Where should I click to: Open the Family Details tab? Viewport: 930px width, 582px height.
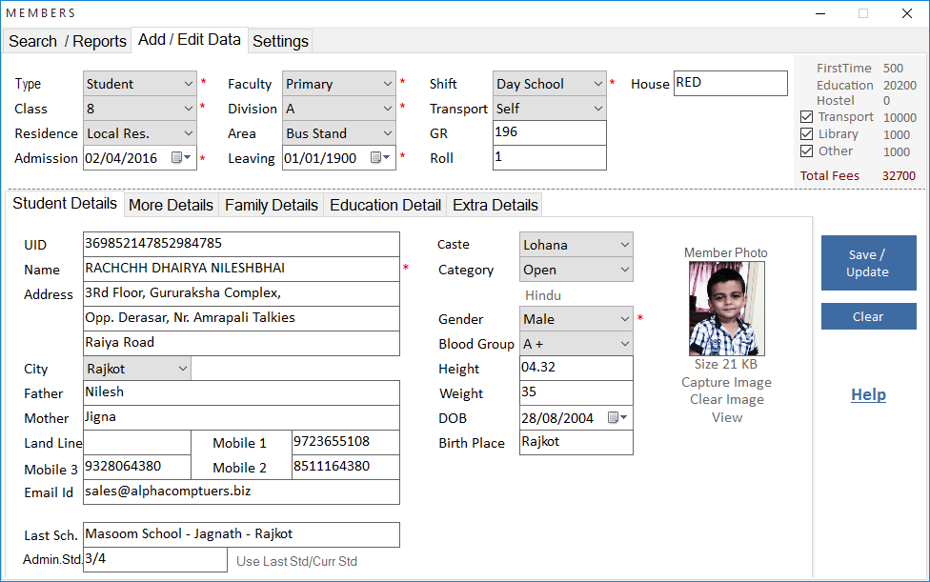(x=271, y=205)
